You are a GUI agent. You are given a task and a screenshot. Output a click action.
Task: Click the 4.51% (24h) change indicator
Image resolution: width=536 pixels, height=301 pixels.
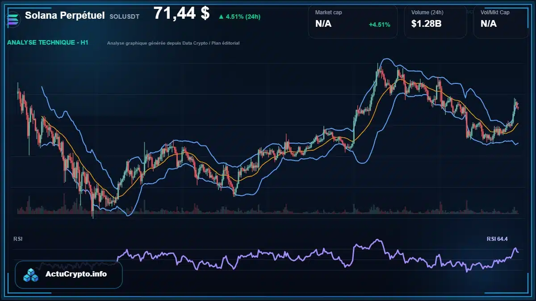coord(239,16)
